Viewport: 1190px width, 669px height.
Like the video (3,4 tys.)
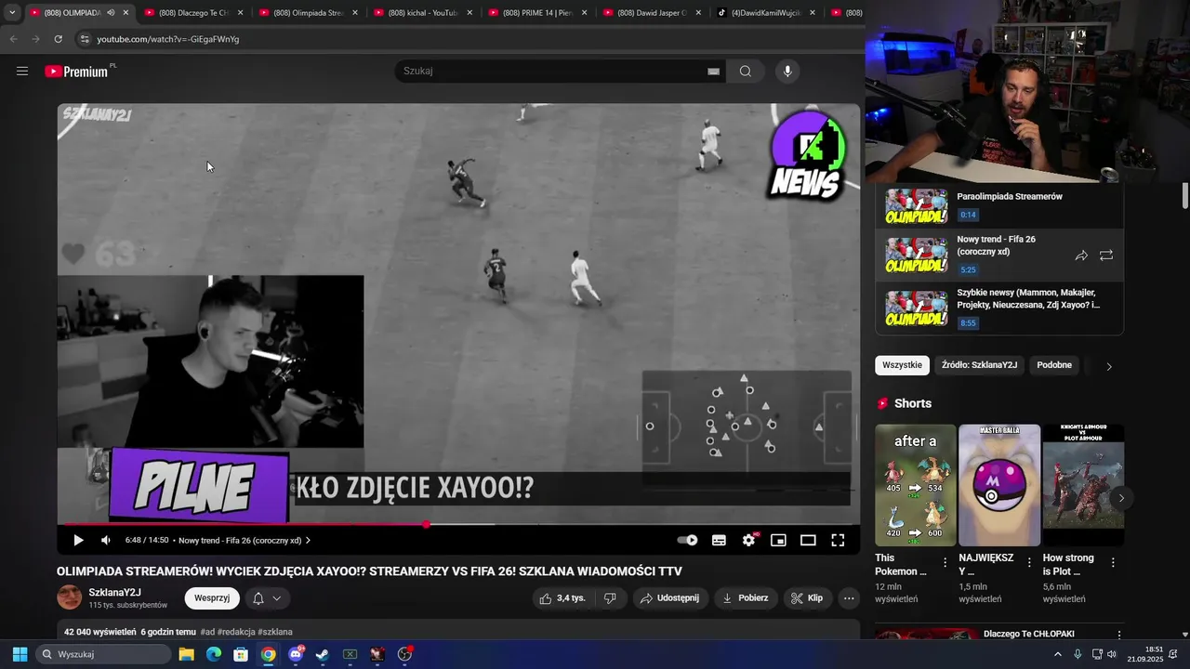562,598
